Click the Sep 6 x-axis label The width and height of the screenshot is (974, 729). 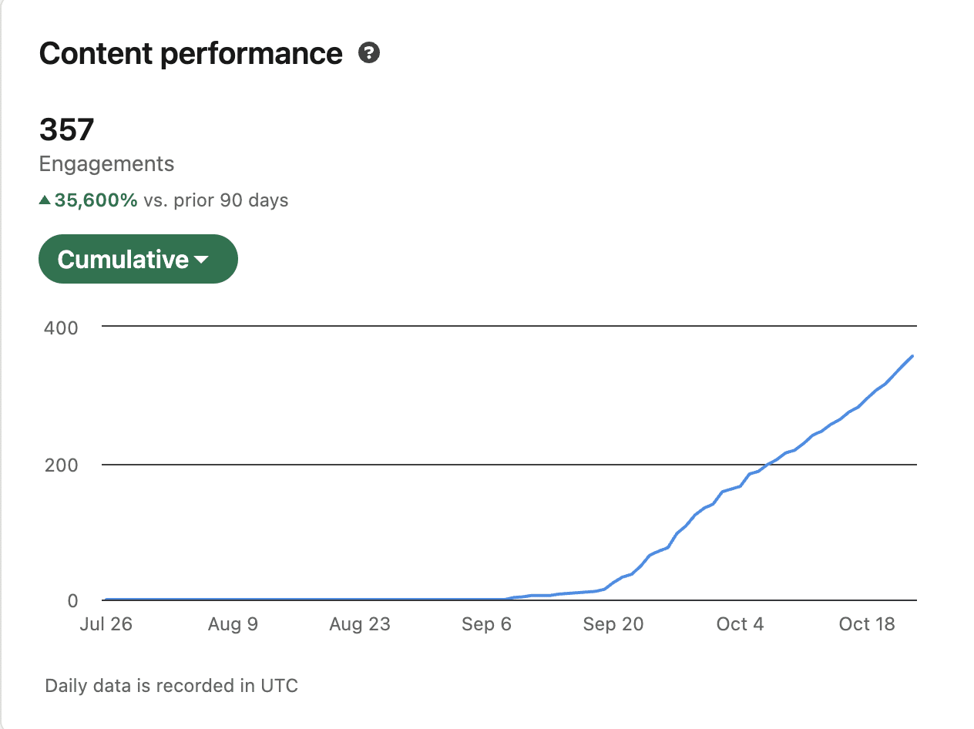click(486, 624)
